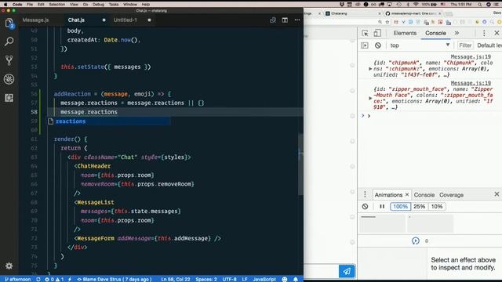Select the Chat.js editor tab

[x=76, y=20]
